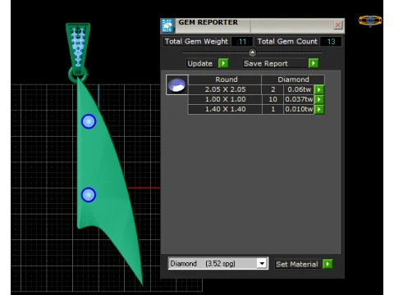
Task: Click the Set Material label
Action: [297, 264]
